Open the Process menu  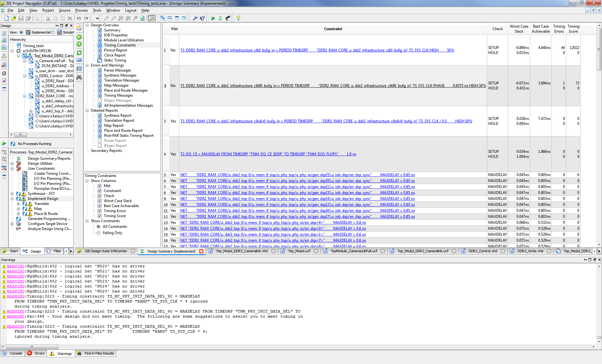81,10
